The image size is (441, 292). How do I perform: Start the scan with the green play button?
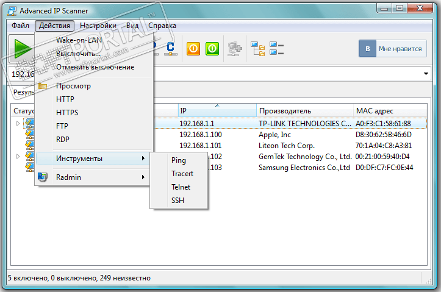(22, 49)
